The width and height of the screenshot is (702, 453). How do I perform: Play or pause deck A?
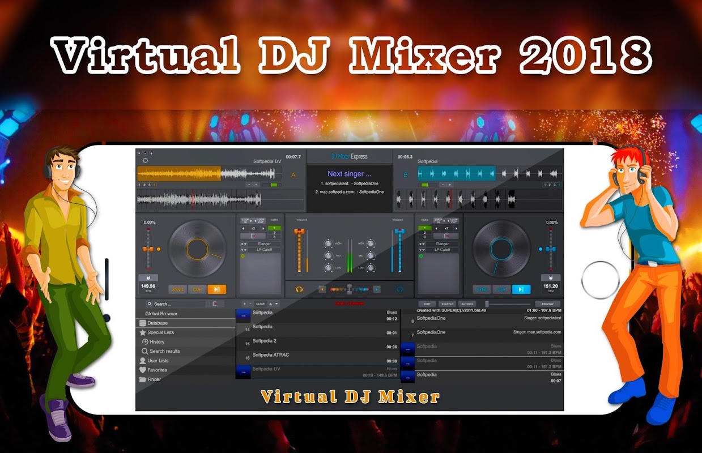point(217,289)
